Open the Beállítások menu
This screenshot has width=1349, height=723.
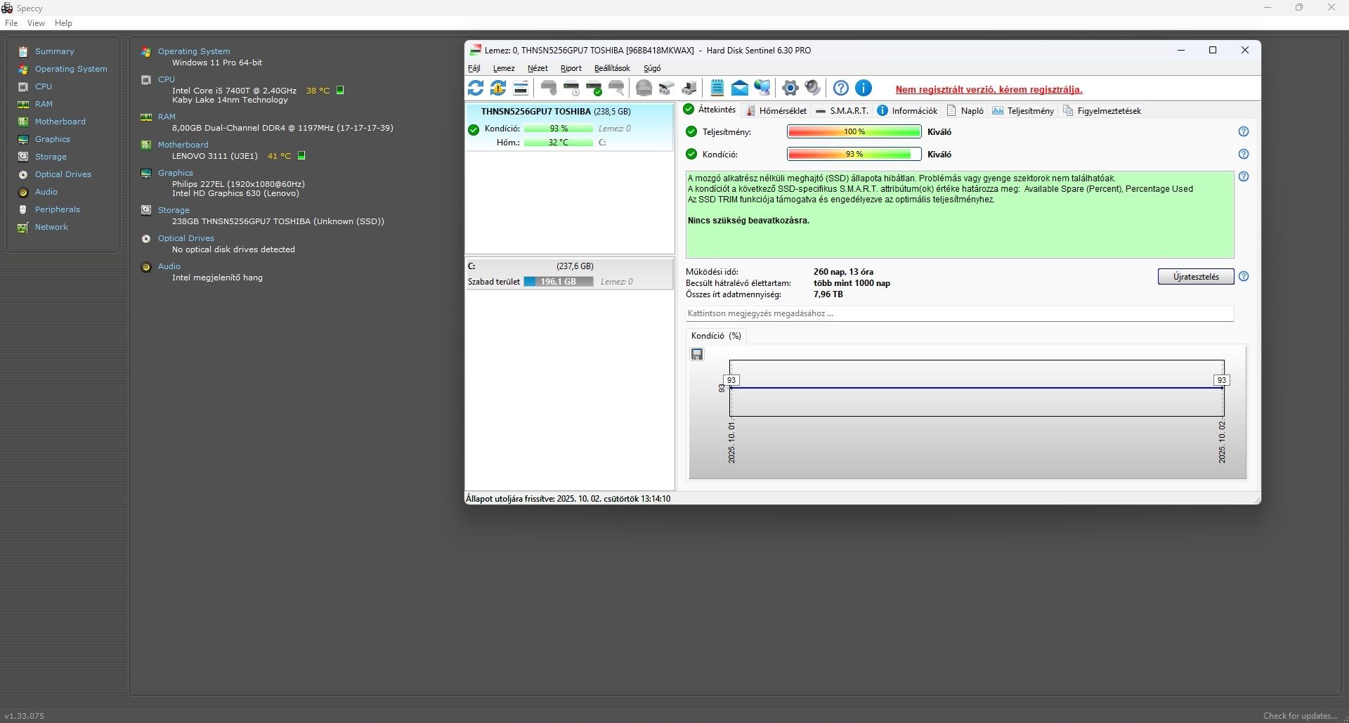(x=612, y=68)
